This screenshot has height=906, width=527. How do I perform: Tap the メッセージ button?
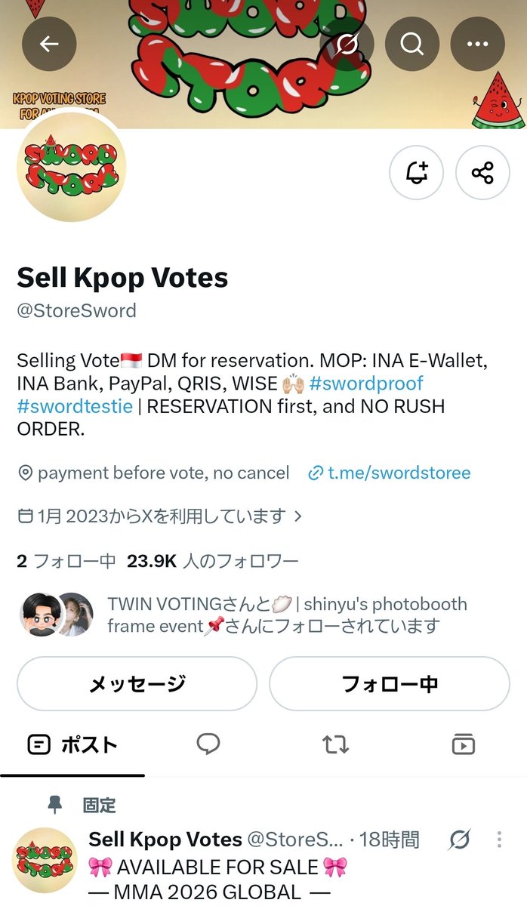tap(137, 684)
